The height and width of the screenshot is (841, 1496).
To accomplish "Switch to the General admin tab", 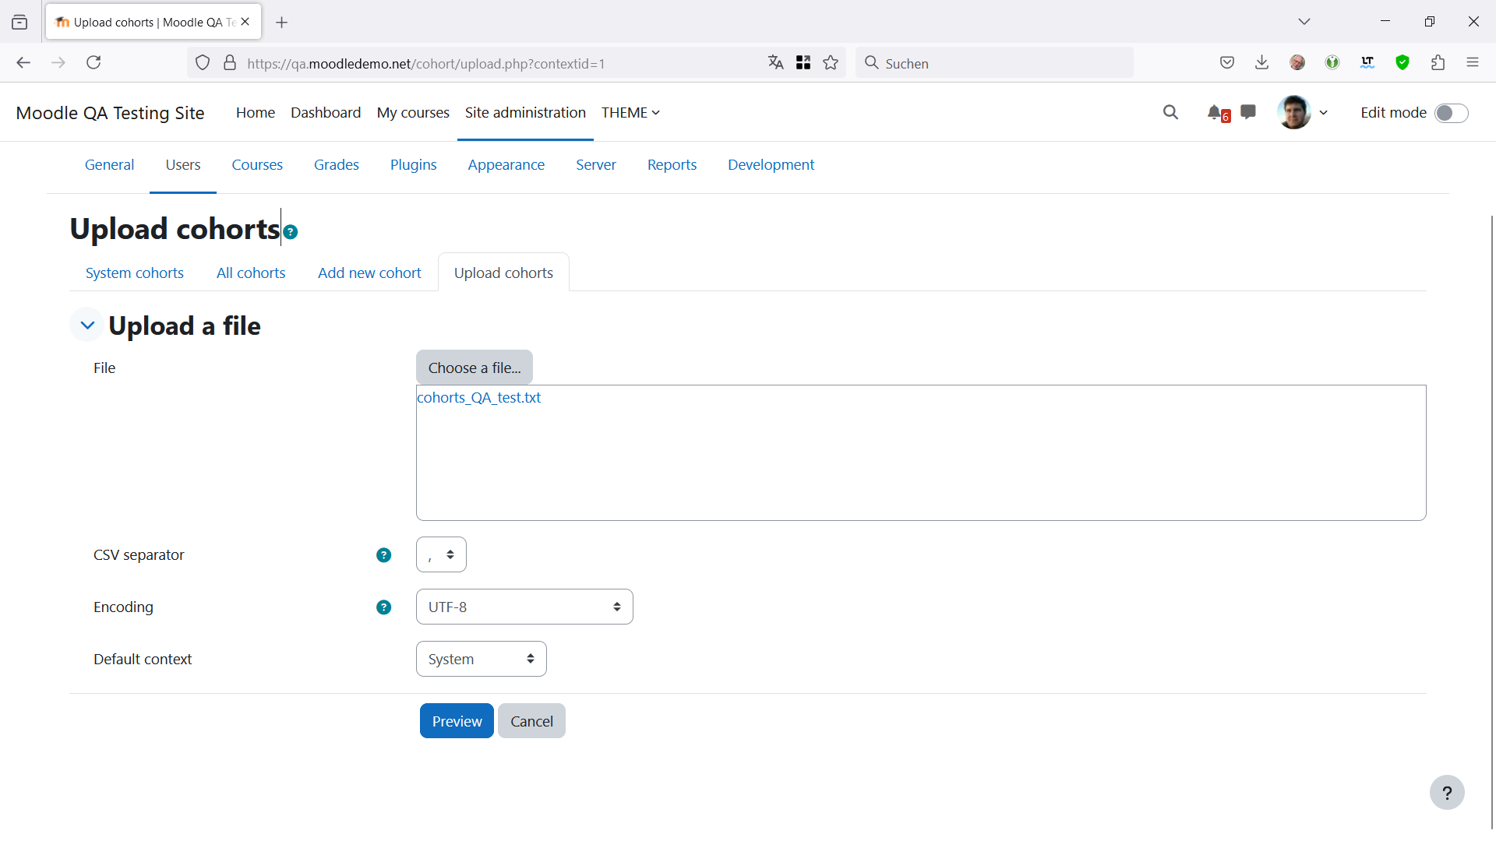I will click(x=109, y=165).
